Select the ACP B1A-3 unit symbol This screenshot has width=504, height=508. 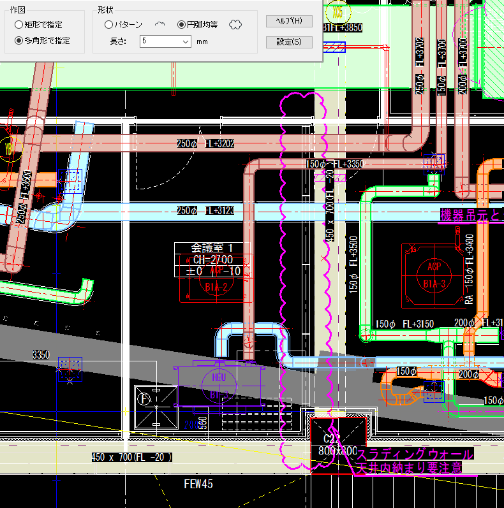(434, 274)
